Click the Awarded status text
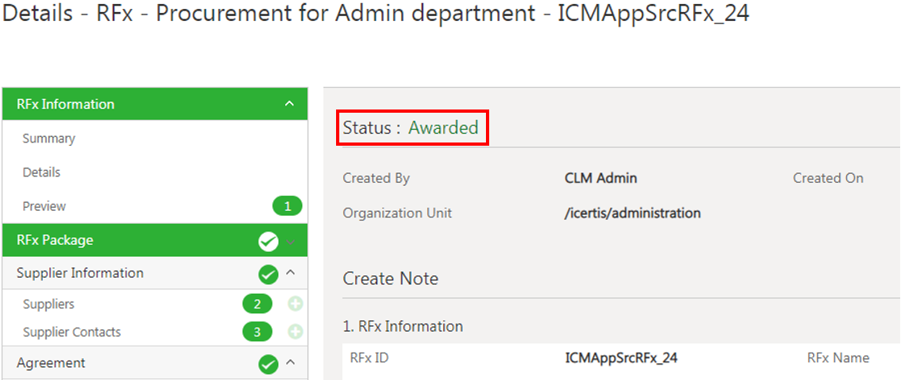Viewport: 901px width, 380px height. pos(443,127)
